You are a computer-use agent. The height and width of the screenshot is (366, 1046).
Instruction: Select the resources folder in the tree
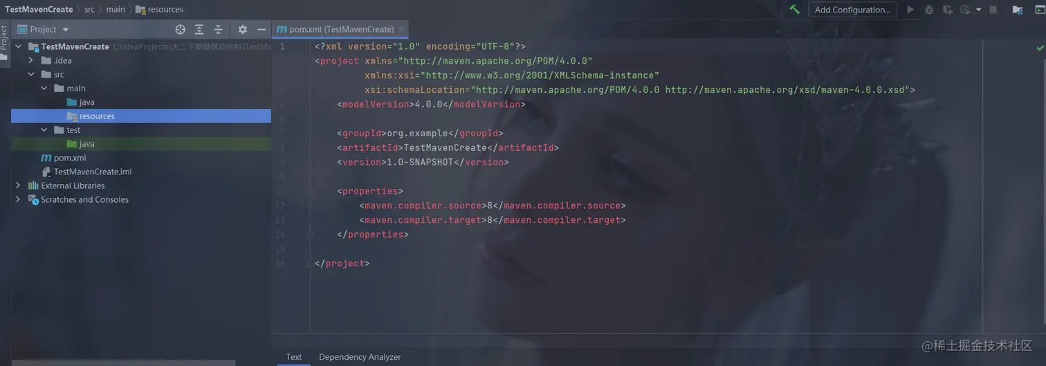tap(141, 116)
